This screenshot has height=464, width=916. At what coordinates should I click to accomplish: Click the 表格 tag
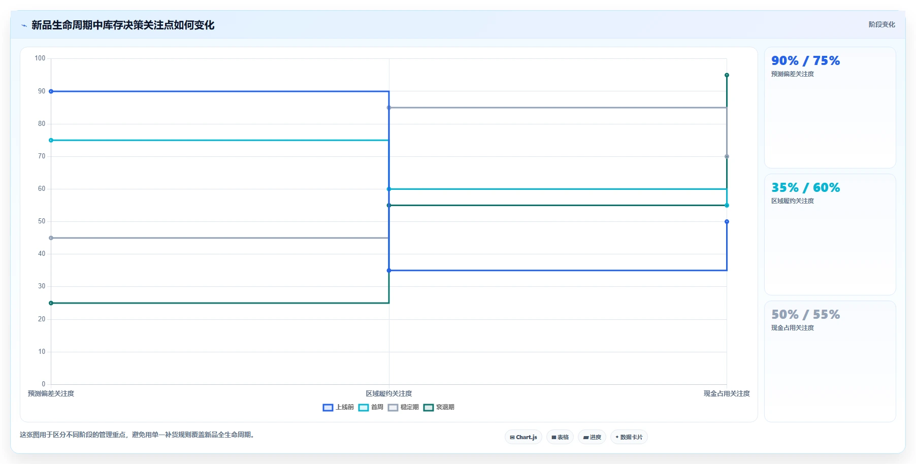click(x=560, y=437)
